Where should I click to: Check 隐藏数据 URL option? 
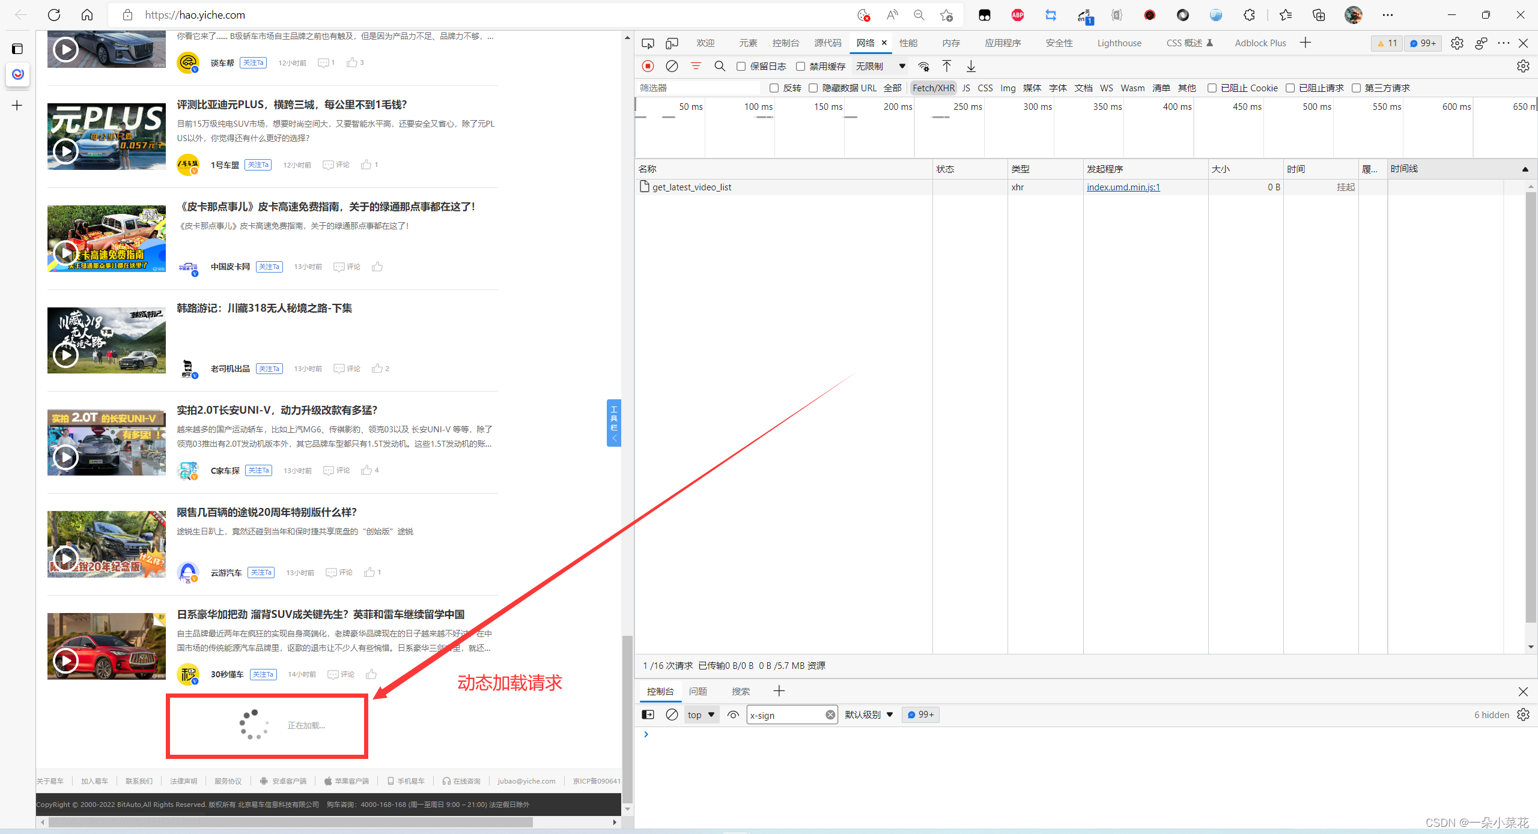click(813, 88)
